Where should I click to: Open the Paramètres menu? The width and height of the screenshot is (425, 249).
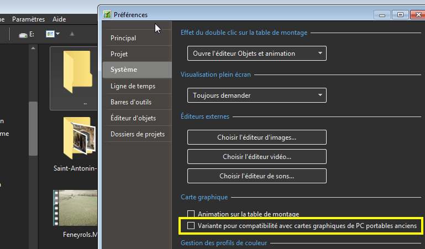coord(28,19)
